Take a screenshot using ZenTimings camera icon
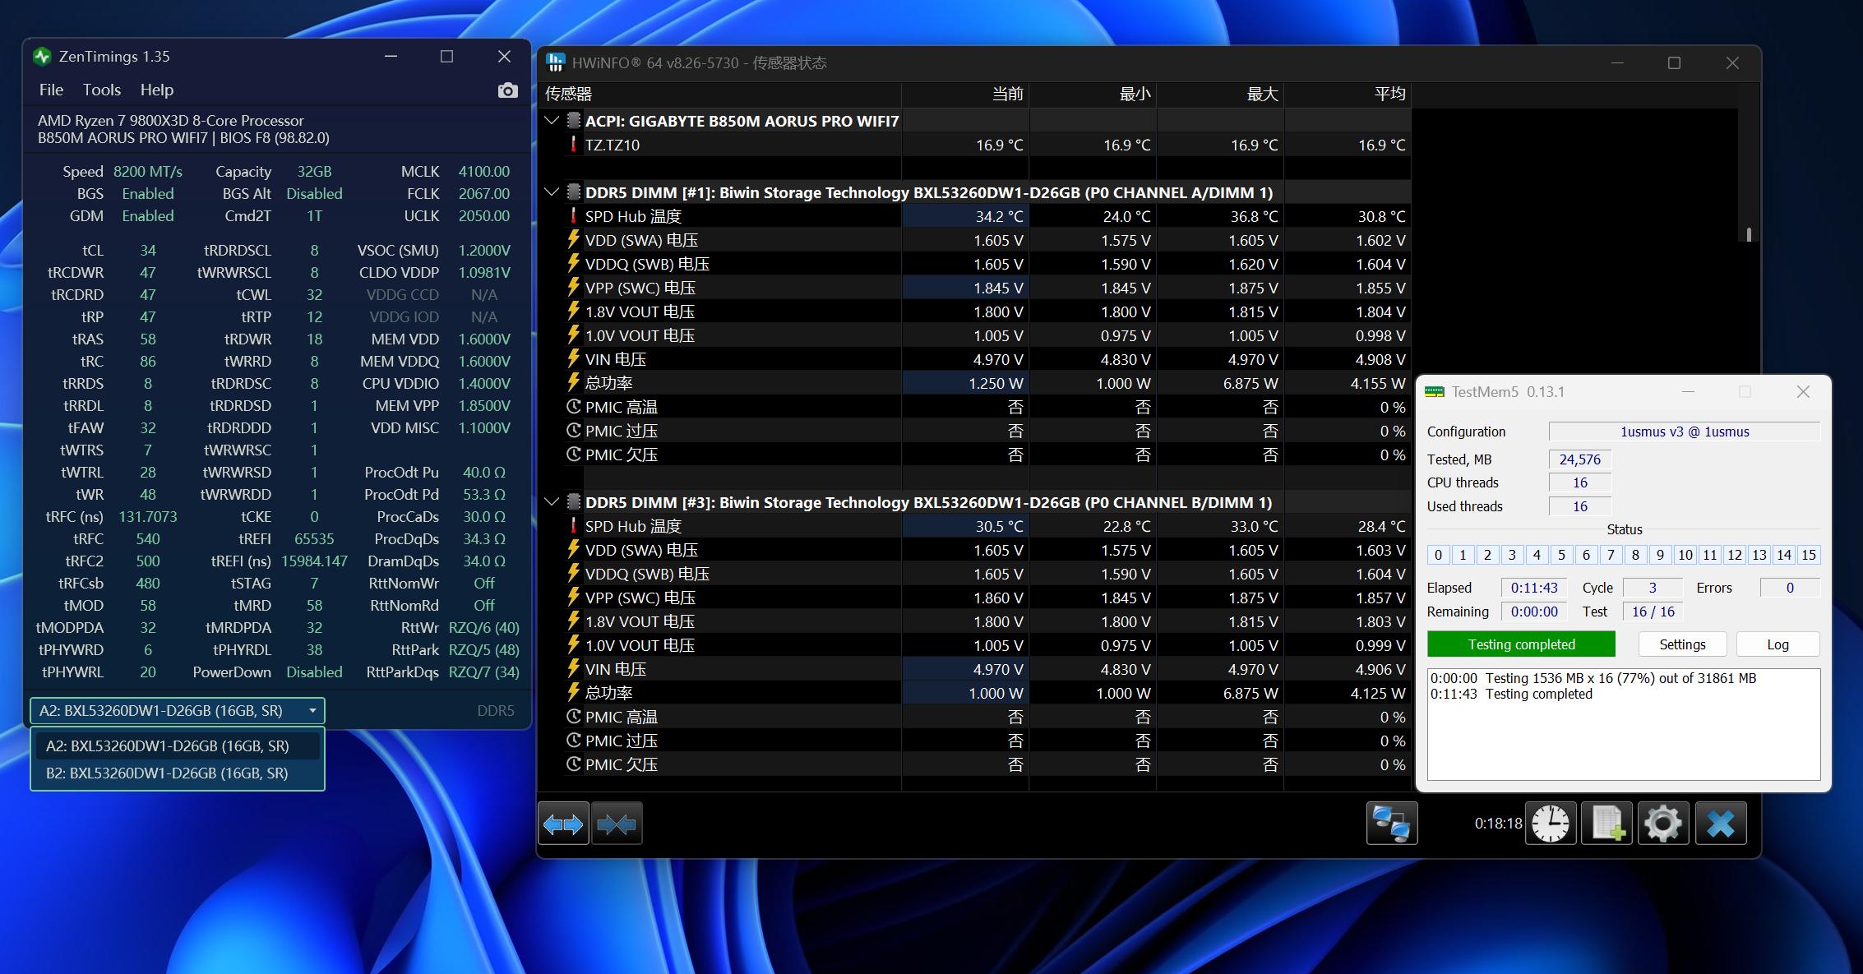This screenshot has height=974, width=1863. tap(507, 90)
